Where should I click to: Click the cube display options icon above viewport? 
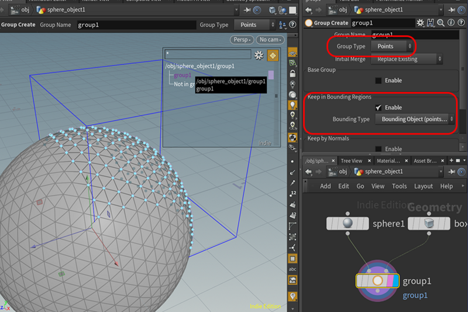pyautogui.click(x=272, y=10)
